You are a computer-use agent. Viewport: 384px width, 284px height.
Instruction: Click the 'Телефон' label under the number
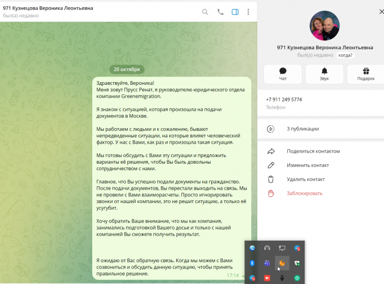pos(276,107)
